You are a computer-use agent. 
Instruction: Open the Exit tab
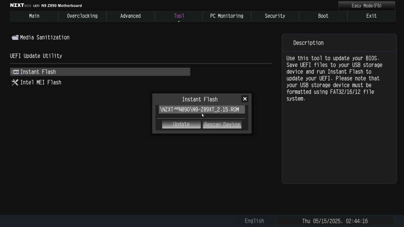tap(371, 16)
